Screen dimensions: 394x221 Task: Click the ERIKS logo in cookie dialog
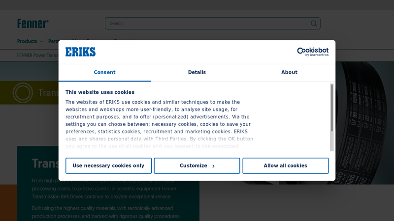(80, 52)
